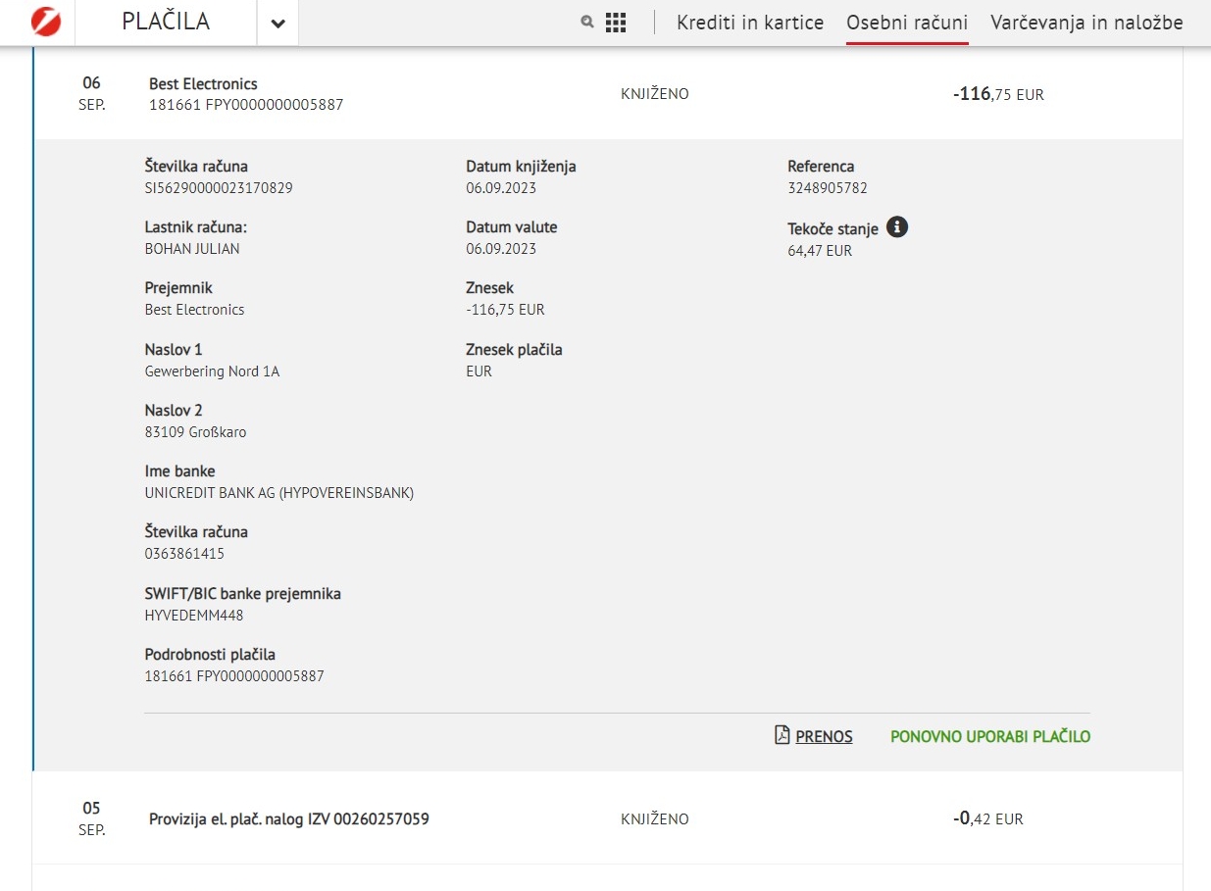1211x891 pixels.
Task: Select the Znesek plačila value EUR
Action: tap(479, 371)
